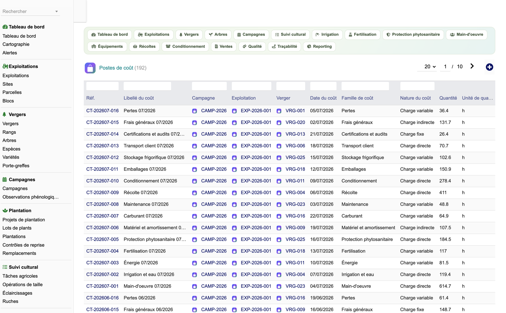Open record CT-202607-016
Screen dimensions: 506x313
[x=102, y=111]
